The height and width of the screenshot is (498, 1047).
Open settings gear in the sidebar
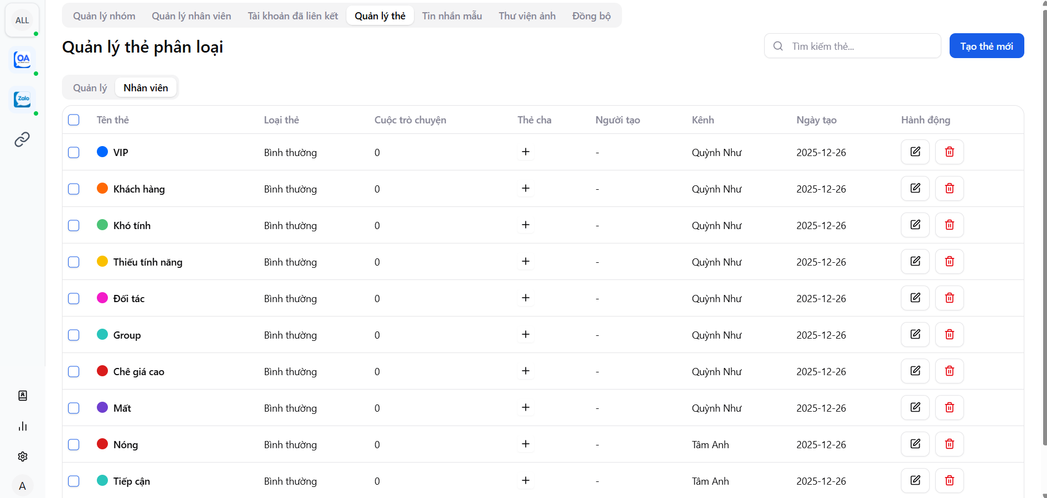point(23,456)
